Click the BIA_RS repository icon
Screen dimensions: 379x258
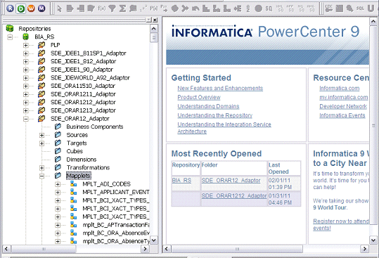click(25, 37)
